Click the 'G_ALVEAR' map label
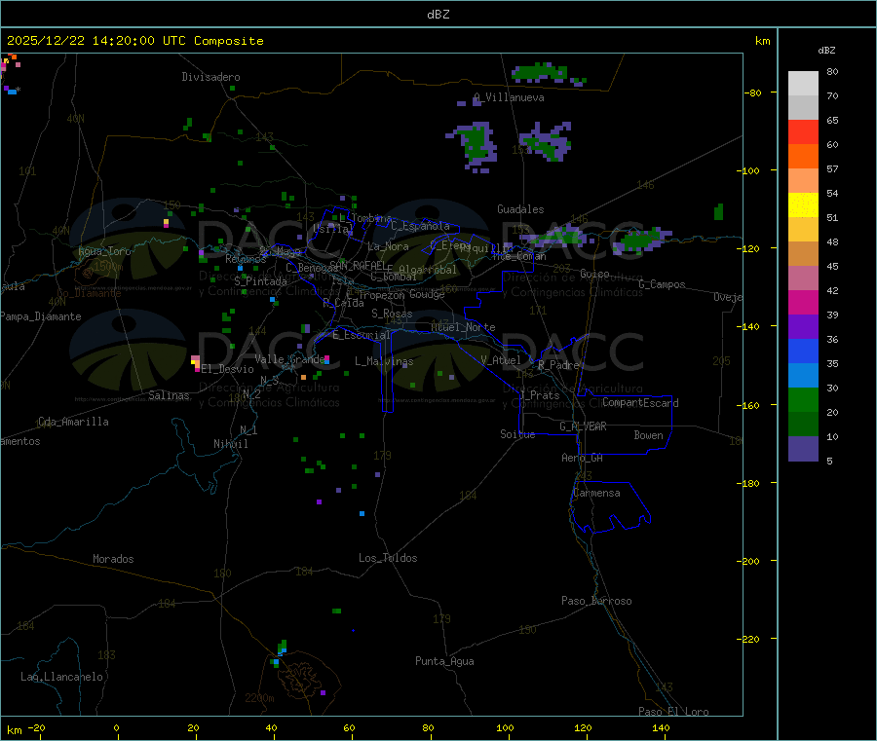The height and width of the screenshot is (741, 877). (x=584, y=426)
